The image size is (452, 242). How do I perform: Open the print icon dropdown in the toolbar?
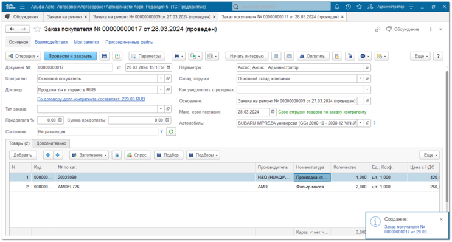pos(179,56)
